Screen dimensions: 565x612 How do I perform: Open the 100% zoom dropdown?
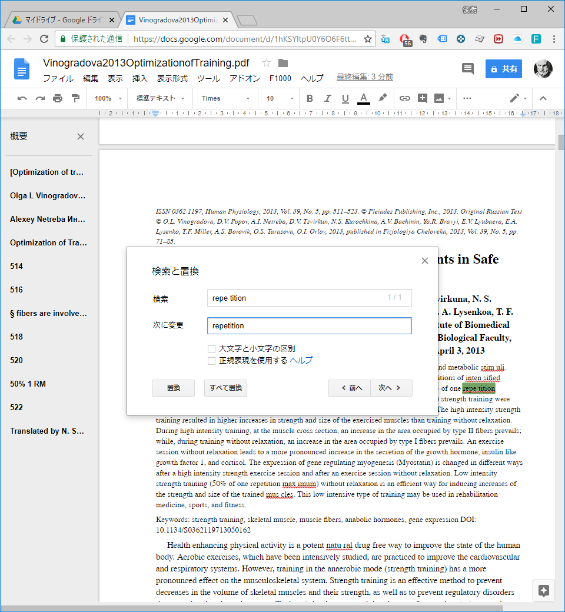click(x=108, y=98)
